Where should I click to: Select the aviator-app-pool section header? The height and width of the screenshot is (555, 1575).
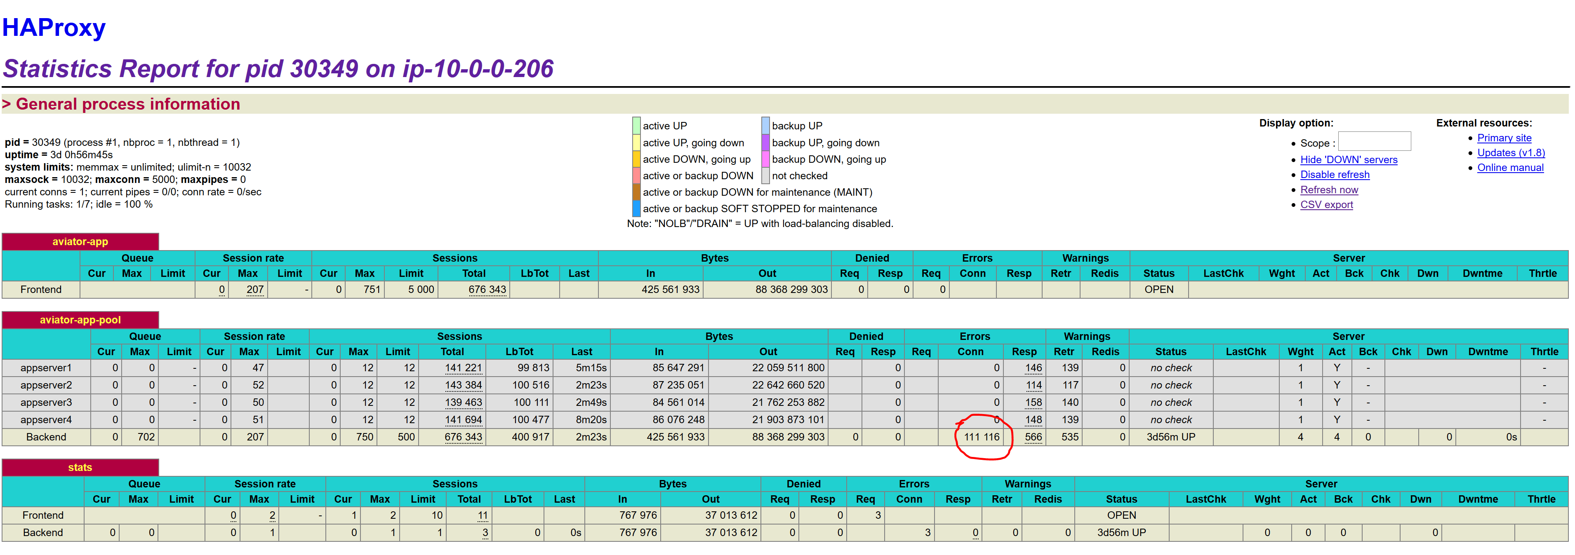pos(80,320)
